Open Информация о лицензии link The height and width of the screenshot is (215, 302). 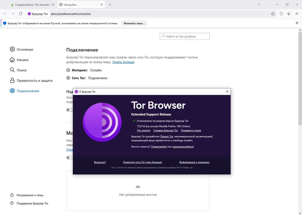tap(194, 162)
